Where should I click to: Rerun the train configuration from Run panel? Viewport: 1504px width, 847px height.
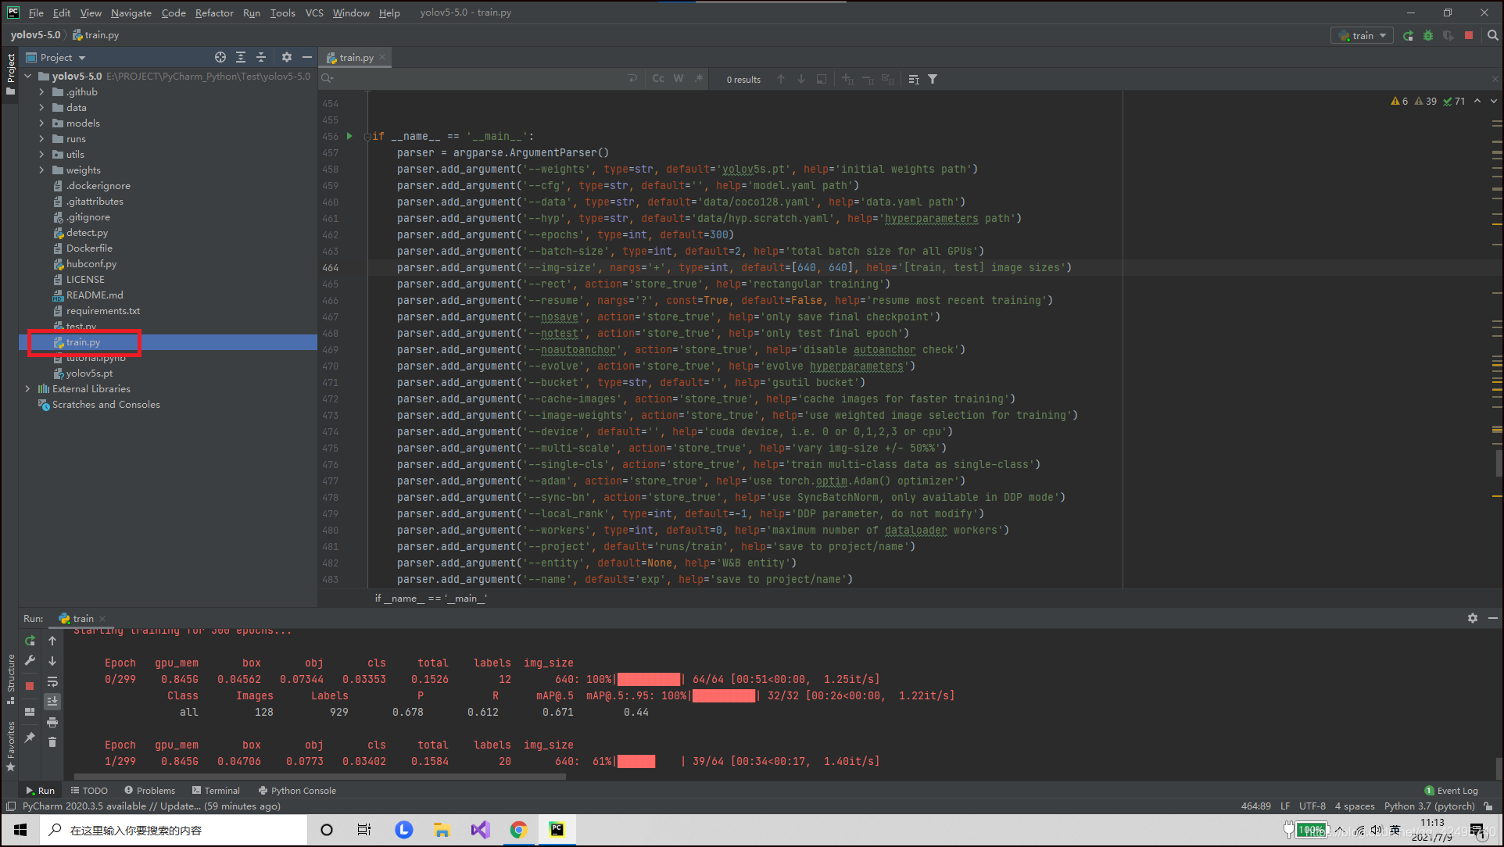[30, 641]
